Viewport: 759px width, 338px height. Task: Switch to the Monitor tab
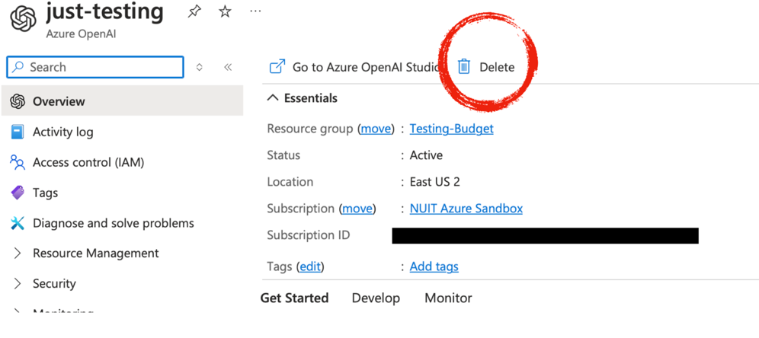coord(448,298)
